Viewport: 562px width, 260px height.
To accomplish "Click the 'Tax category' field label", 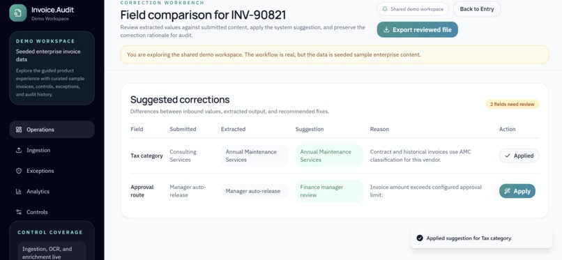I will (x=146, y=155).
